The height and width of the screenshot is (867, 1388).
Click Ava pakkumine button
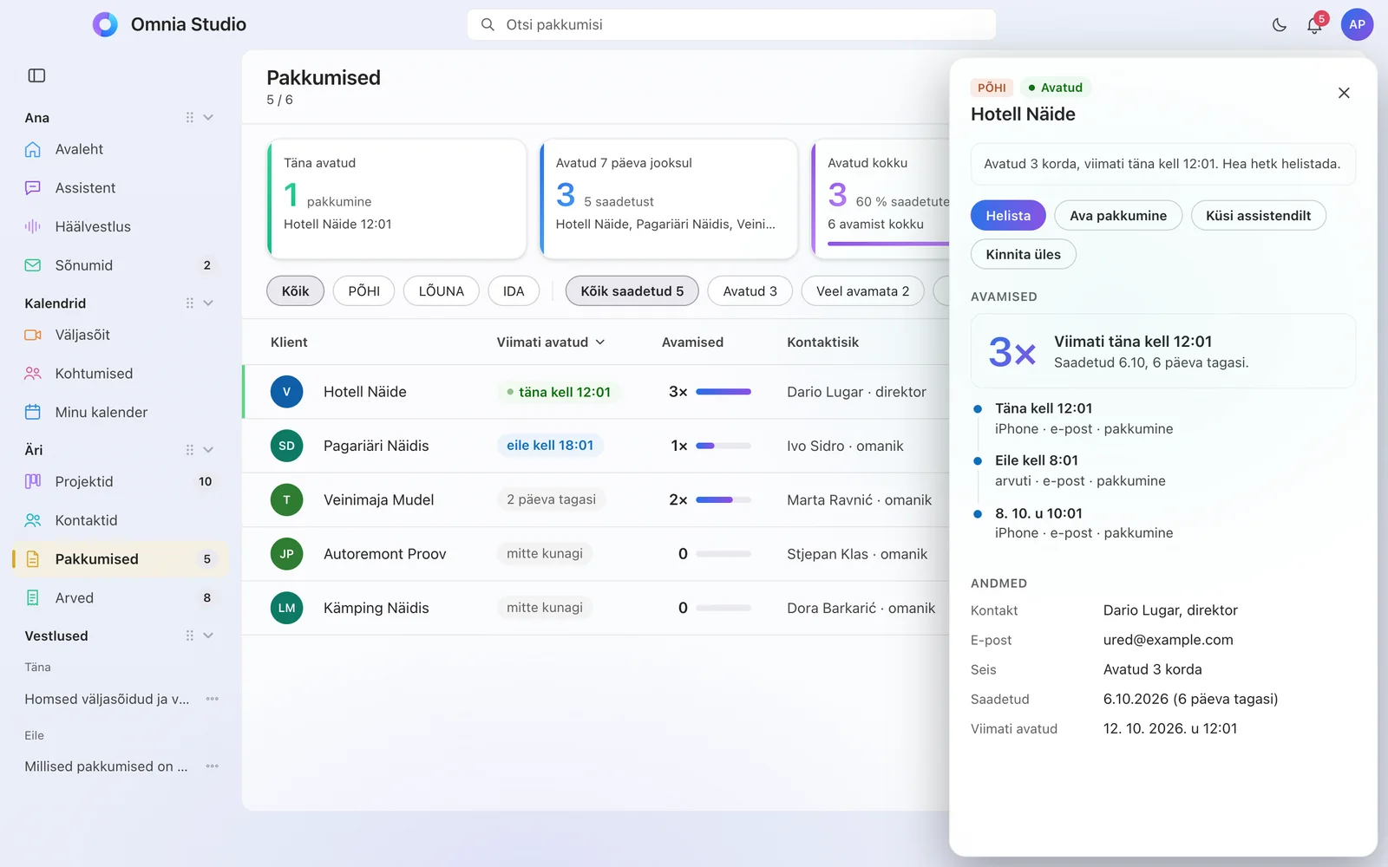point(1118,216)
